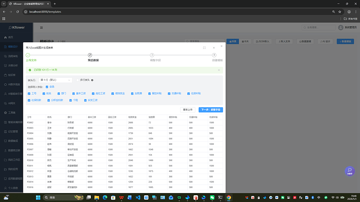Open File Explorer from taskbar
Screen dimensions: 360x202
[97, 197]
